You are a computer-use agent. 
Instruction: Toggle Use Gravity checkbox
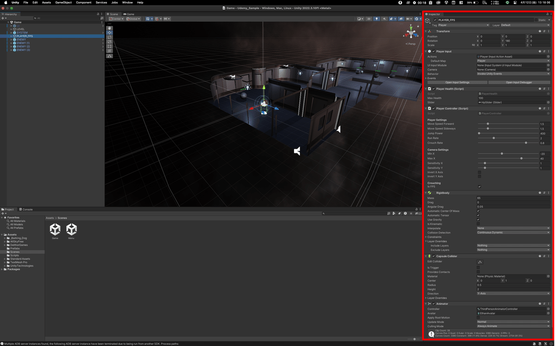pyautogui.click(x=478, y=220)
